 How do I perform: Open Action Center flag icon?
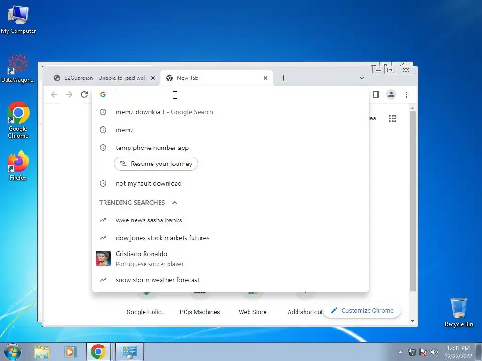pos(423,352)
